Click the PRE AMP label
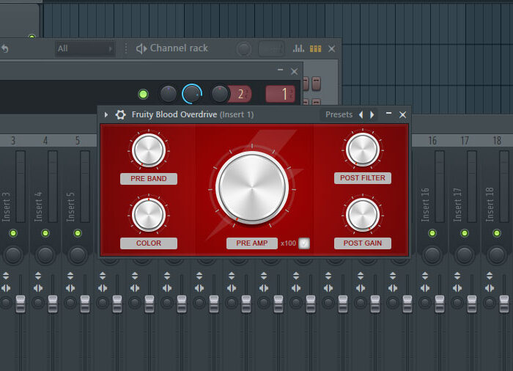Screen dimensions: 513x371 click(252, 243)
